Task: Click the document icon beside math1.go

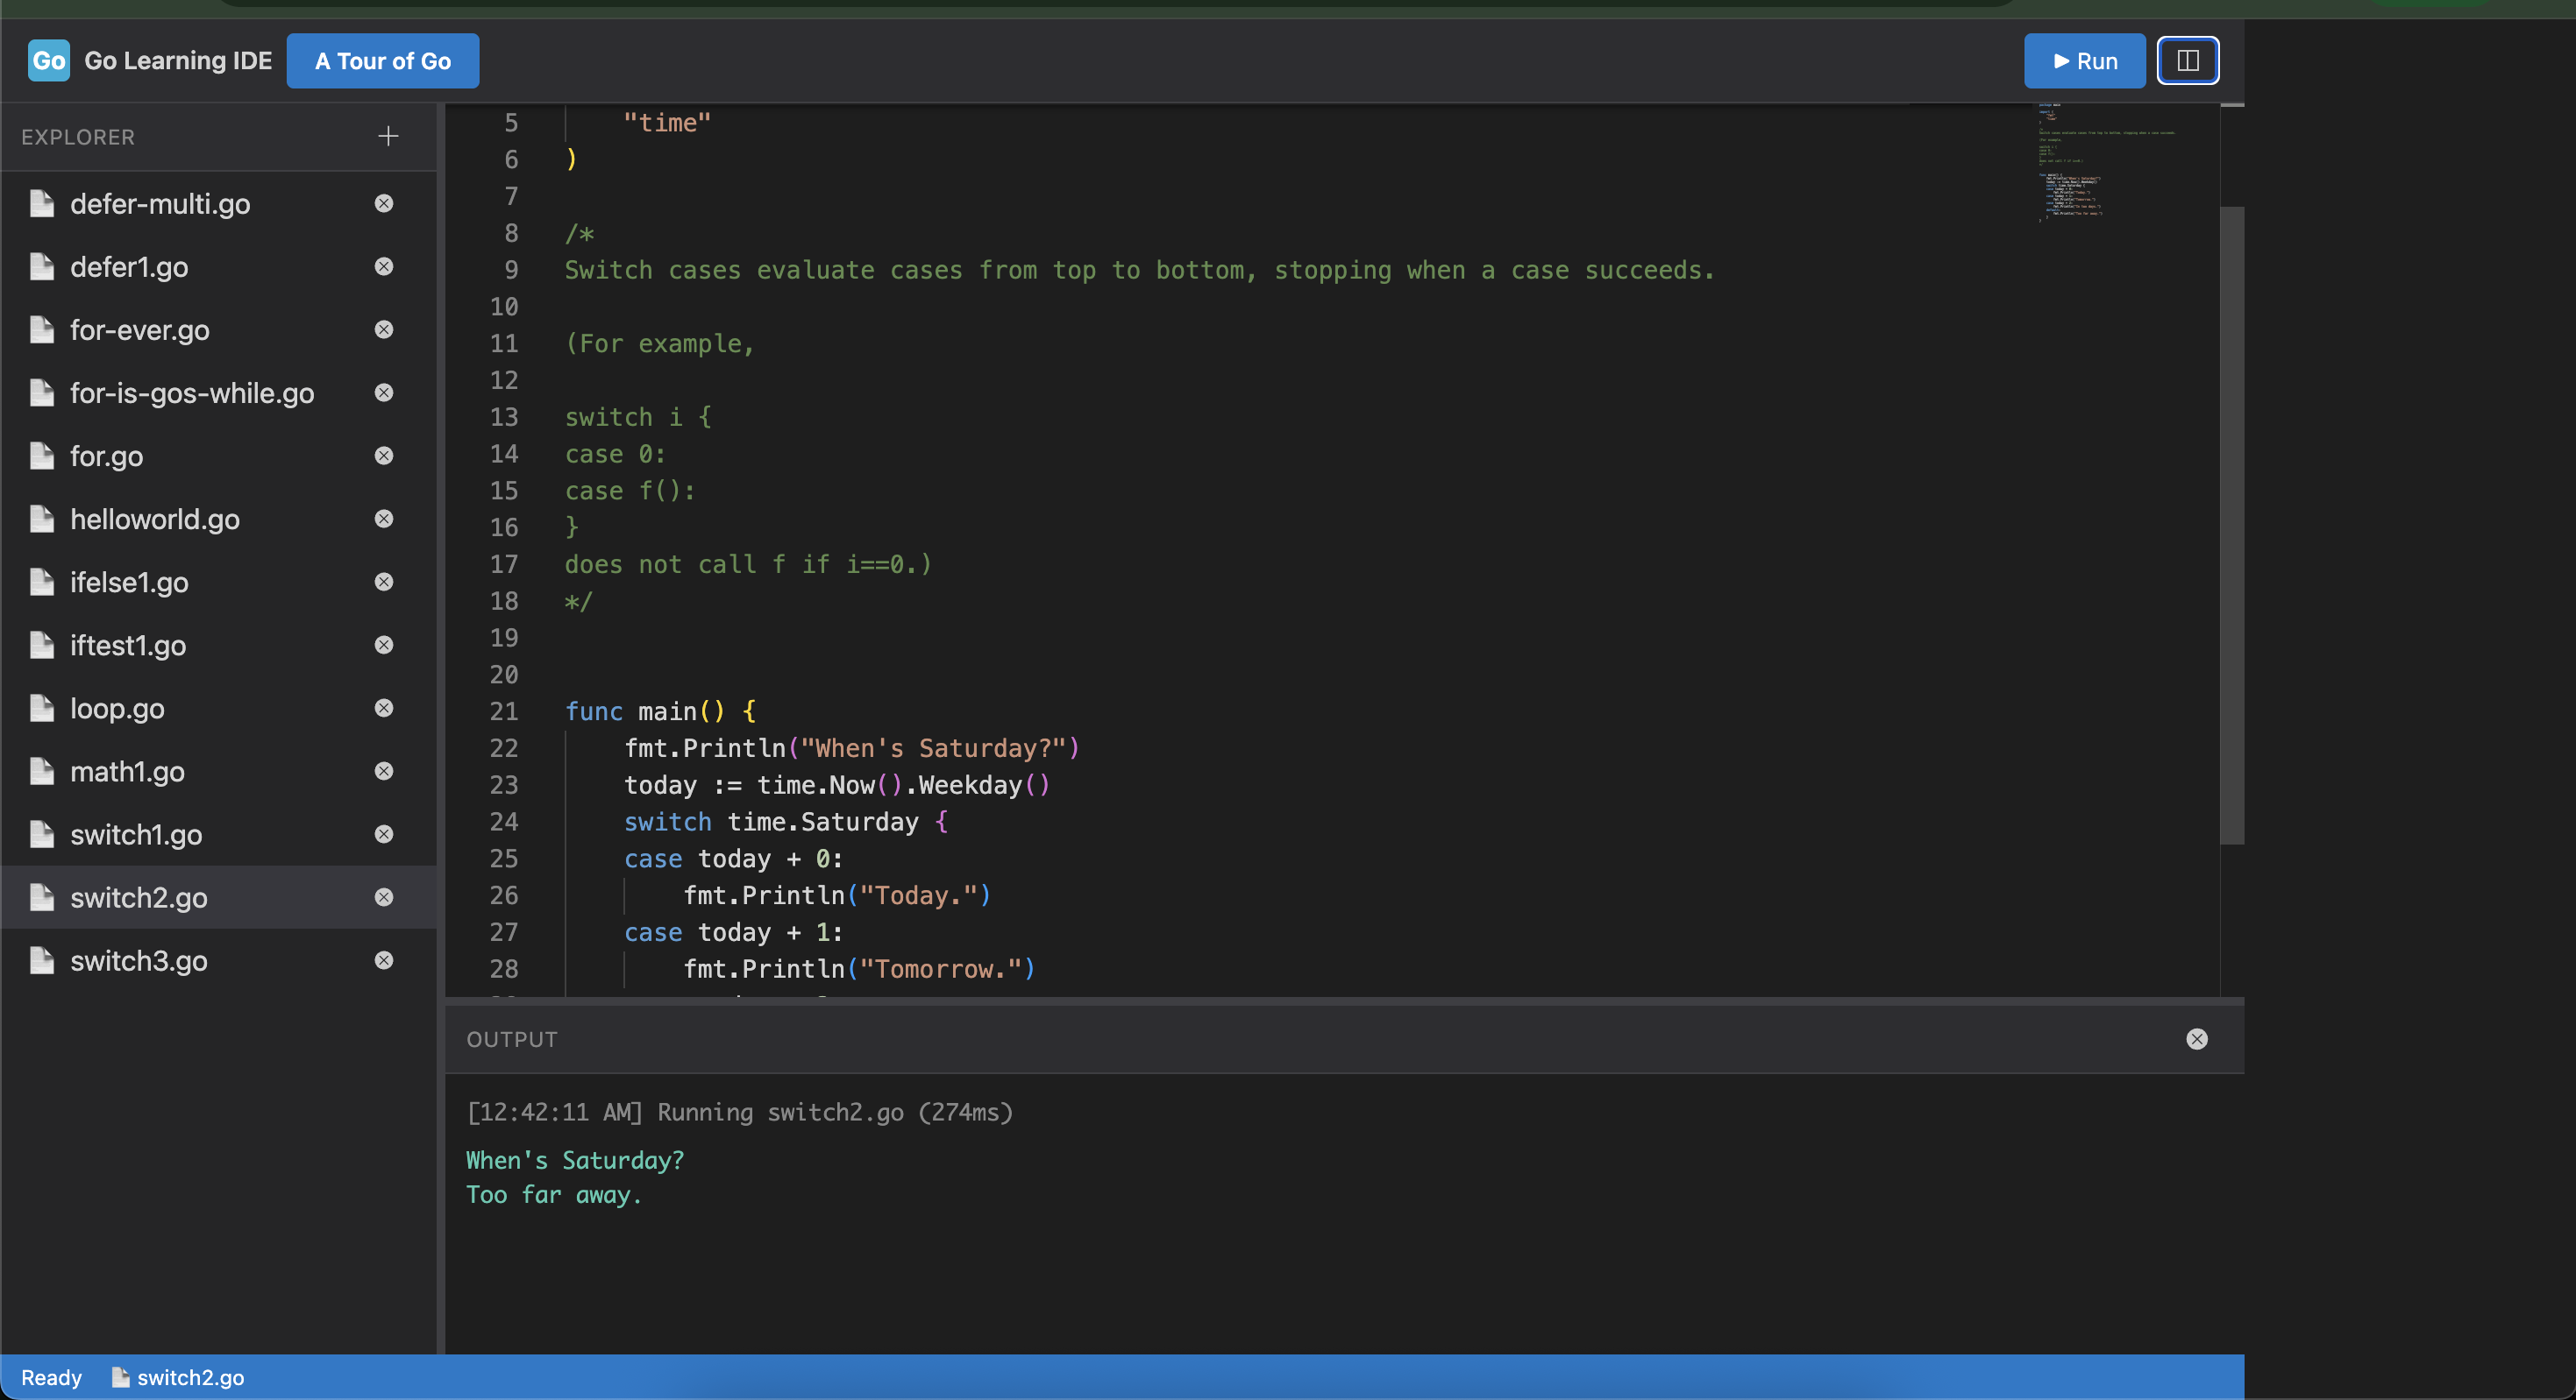Action: (x=41, y=772)
